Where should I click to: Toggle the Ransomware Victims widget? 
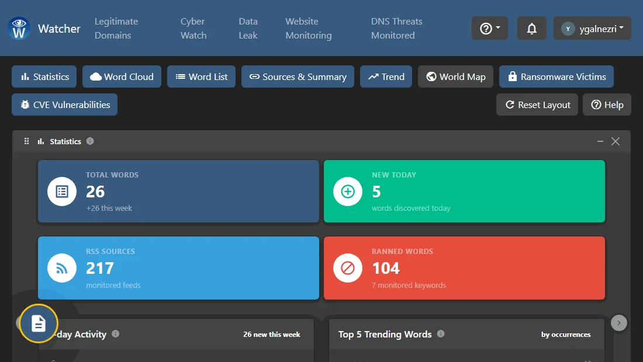click(x=556, y=76)
